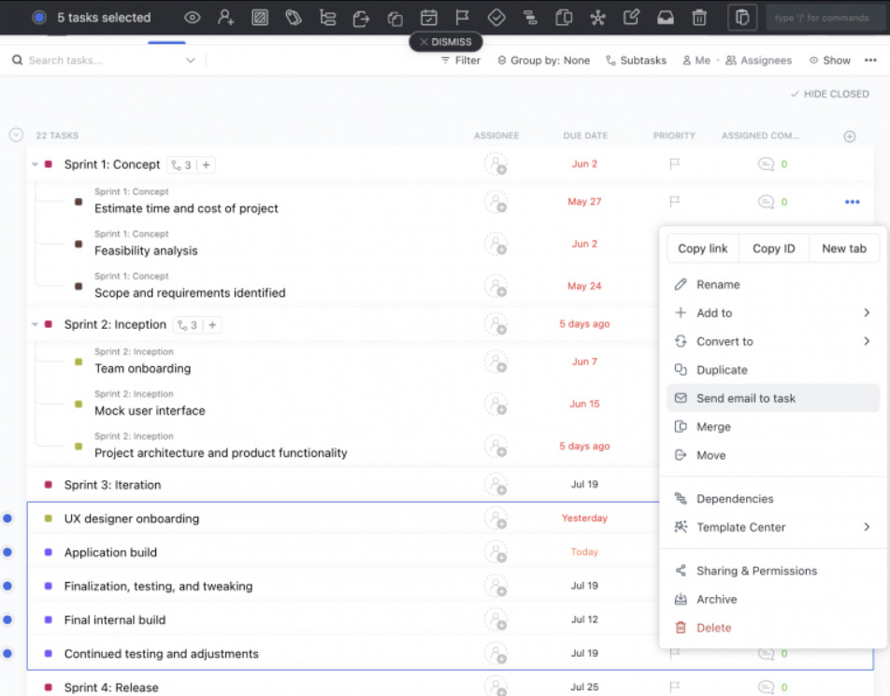Toggle selection of the Application build task
The width and height of the screenshot is (890, 696).
point(7,552)
